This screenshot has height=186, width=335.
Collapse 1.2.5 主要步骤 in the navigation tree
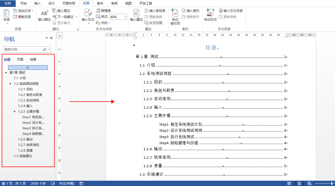pyautogui.click(x=15, y=111)
